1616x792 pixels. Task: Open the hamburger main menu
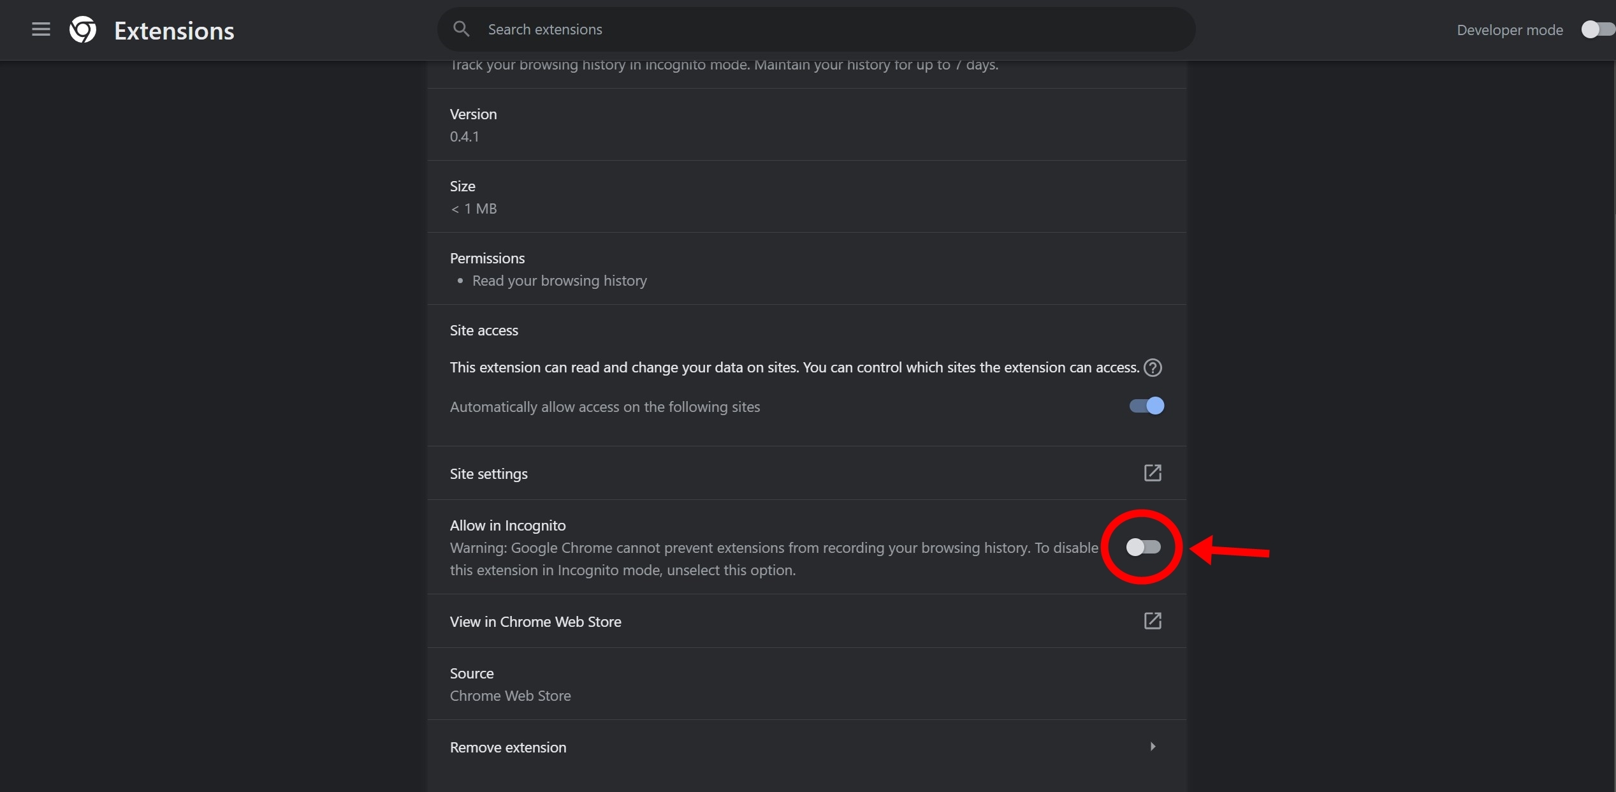pyautogui.click(x=41, y=29)
